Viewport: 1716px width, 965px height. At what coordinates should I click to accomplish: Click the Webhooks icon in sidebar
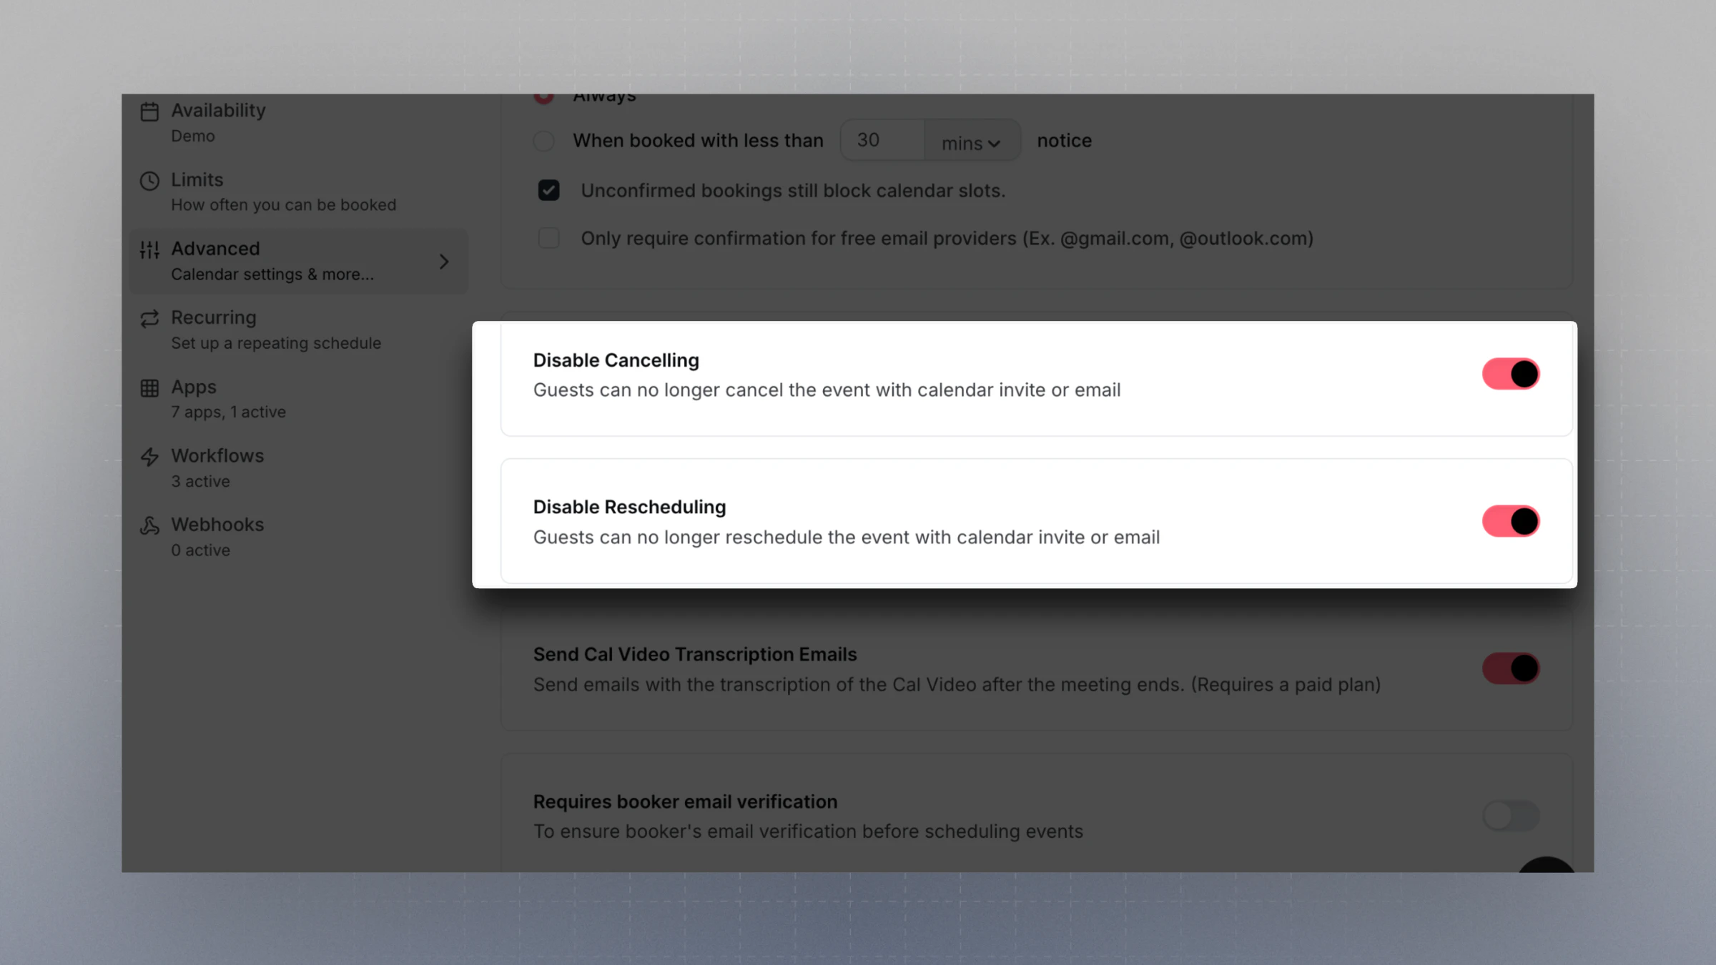149,526
